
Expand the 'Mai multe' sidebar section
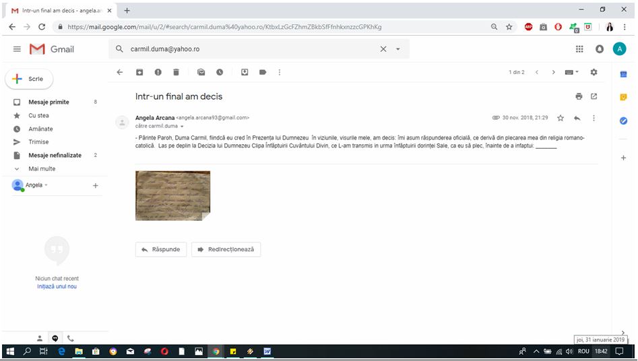pos(42,169)
